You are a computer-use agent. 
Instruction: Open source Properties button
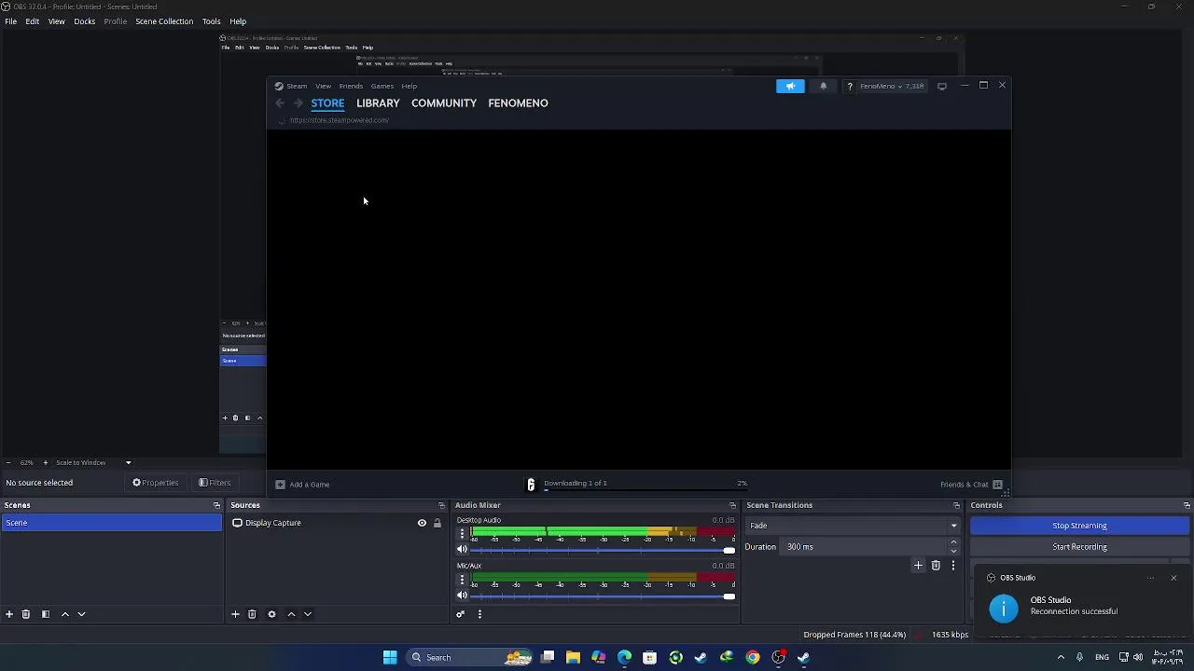(156, 483)
